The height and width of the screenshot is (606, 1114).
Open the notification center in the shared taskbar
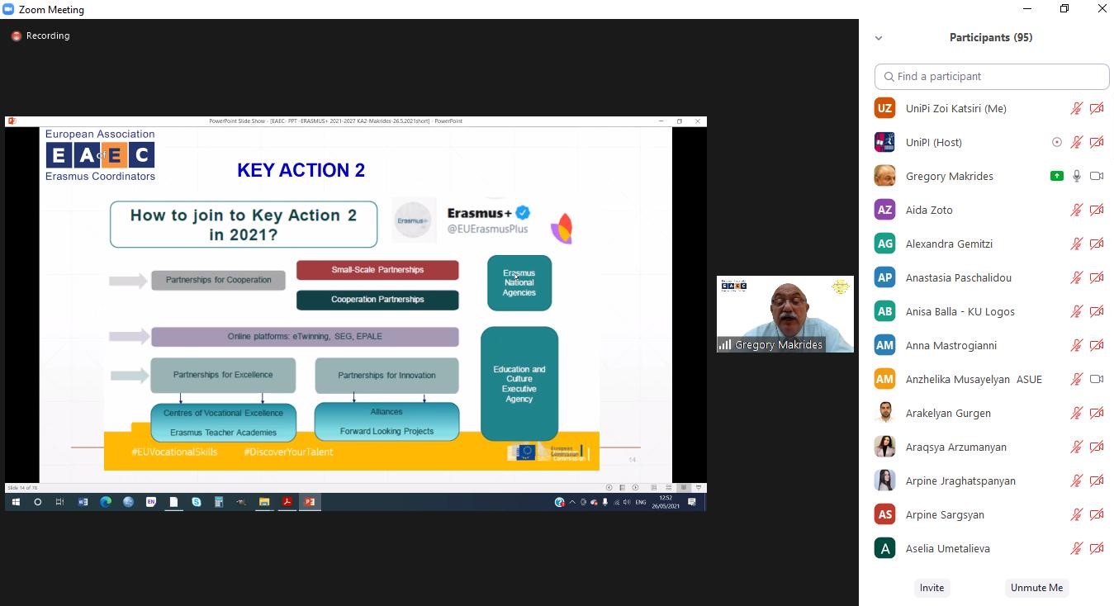coord(692,502)
